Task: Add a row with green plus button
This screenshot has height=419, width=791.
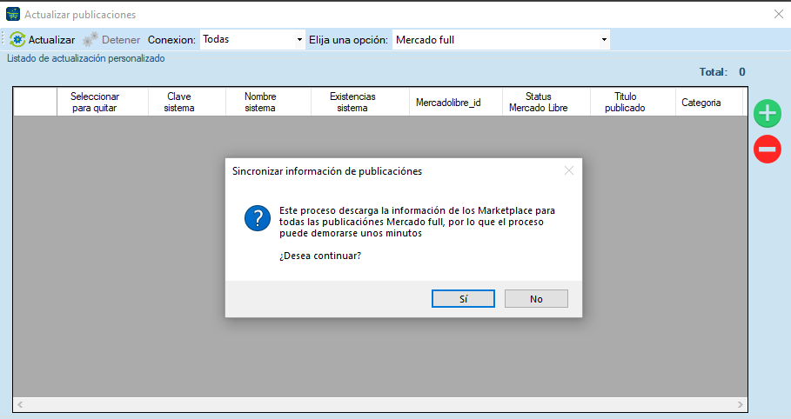Action: click(x=768, y=113)
